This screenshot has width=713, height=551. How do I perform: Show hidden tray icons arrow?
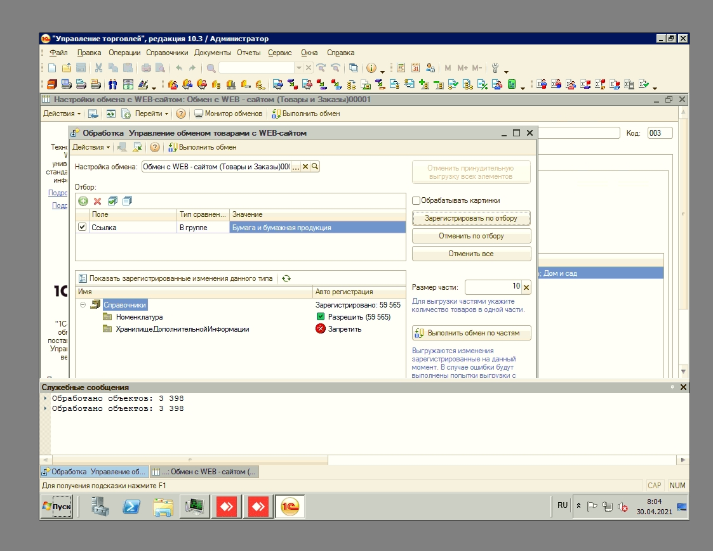click(578, 505)
